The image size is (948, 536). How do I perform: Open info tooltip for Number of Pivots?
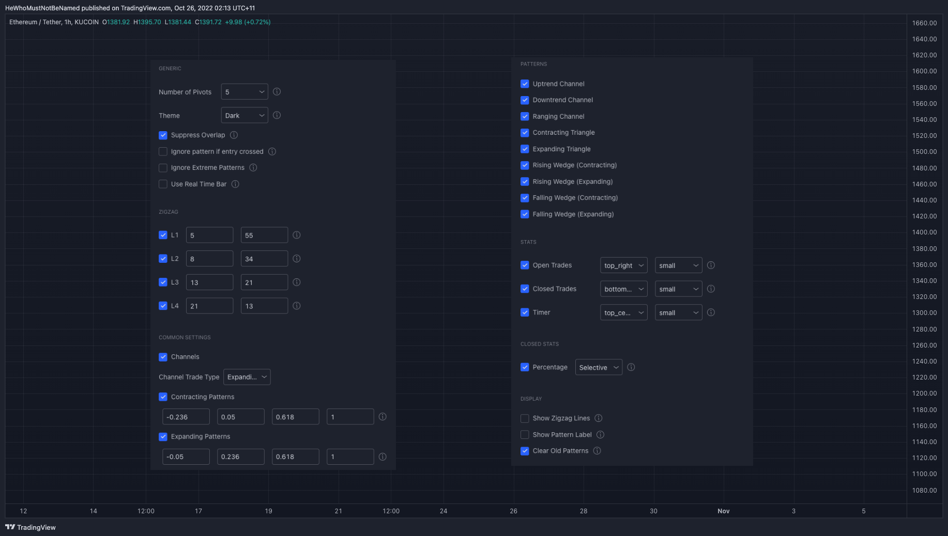[277, 91]
